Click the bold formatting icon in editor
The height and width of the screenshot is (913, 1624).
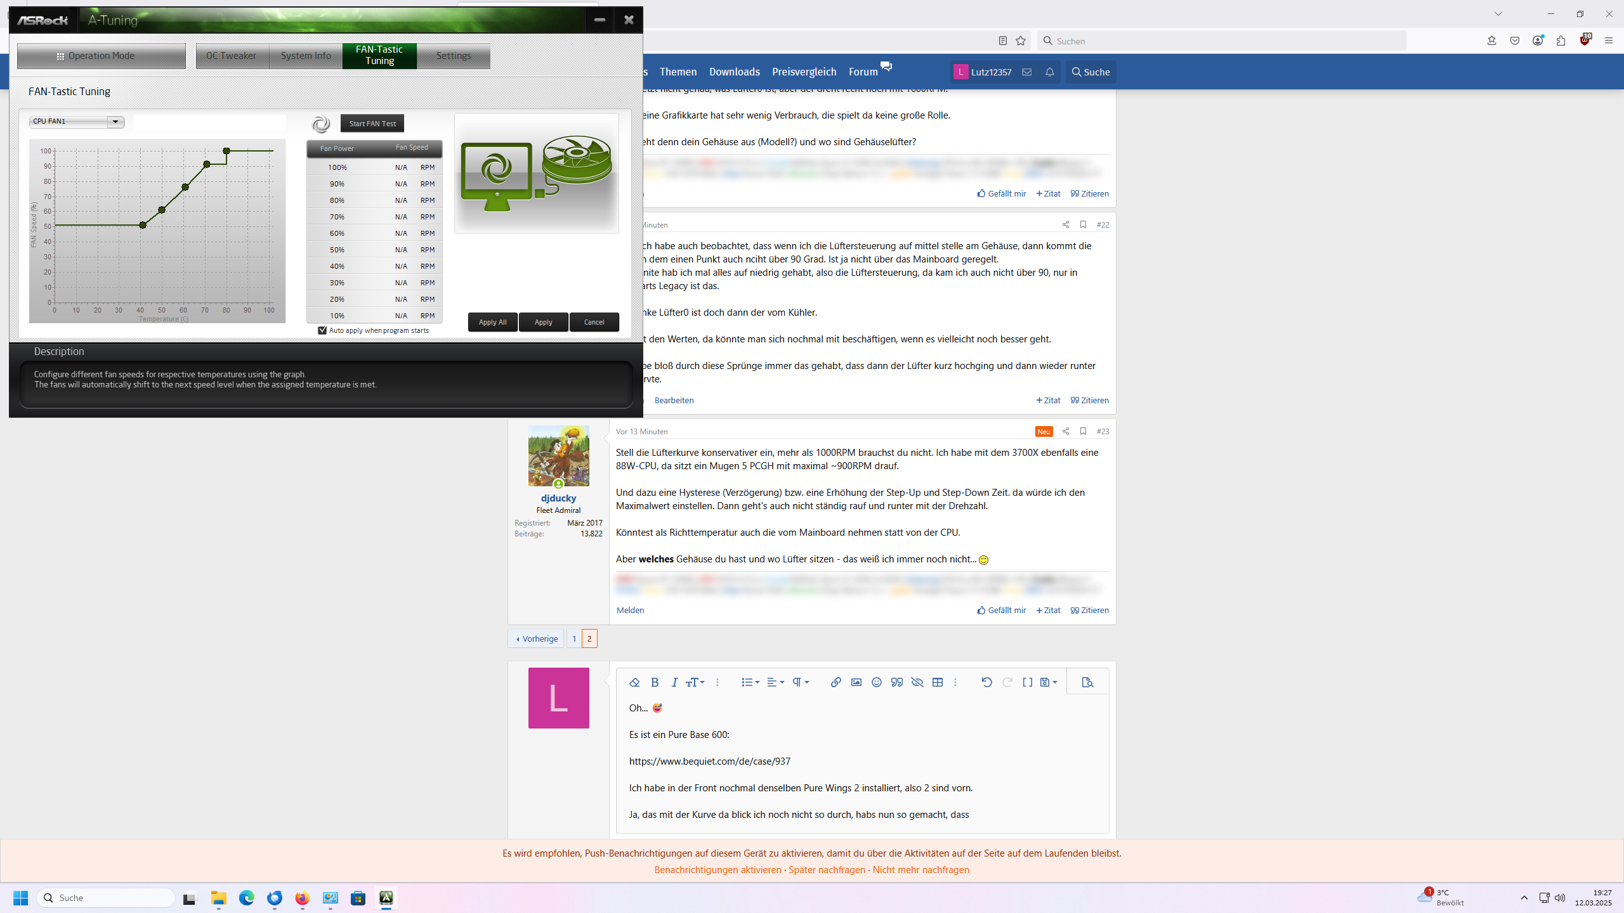655,682
